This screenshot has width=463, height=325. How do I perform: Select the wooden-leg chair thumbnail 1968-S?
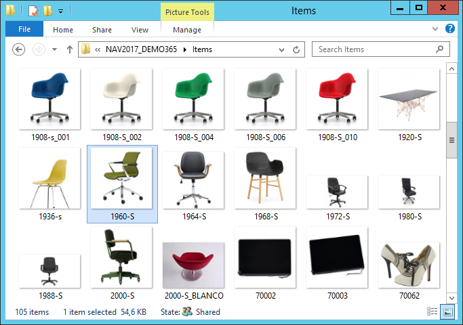265,178
